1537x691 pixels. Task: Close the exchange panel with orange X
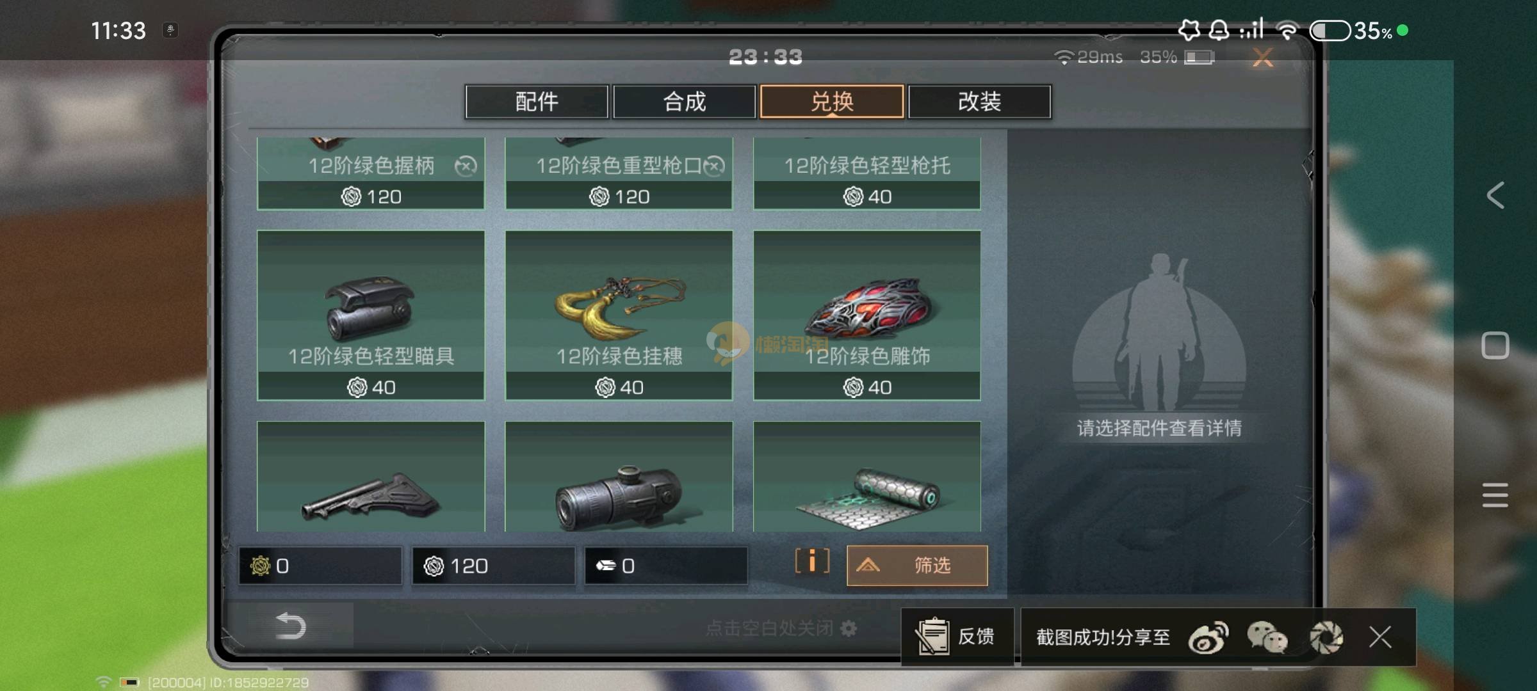[1263, 58]
